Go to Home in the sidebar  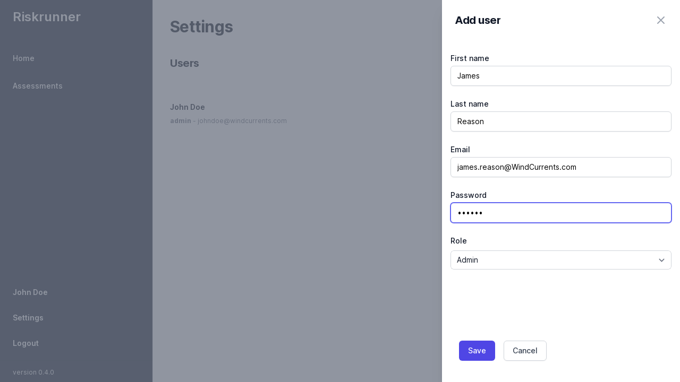[23, 58]
